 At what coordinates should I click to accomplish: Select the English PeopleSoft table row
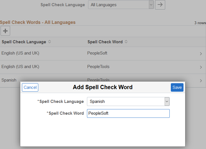tap(103, 54)
